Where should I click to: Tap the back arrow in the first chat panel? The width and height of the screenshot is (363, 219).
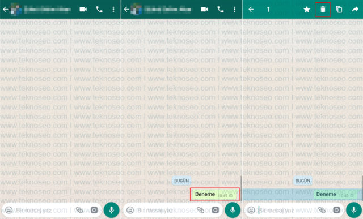pos(5,10)
